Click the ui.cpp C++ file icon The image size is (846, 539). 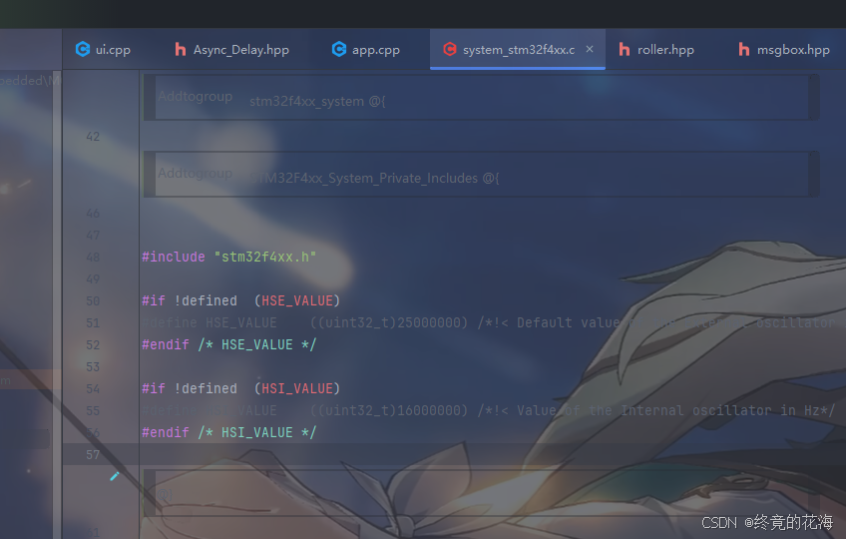click(x=83, y=49)
